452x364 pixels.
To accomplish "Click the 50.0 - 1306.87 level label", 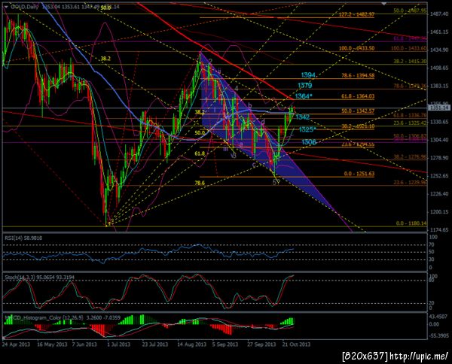I will pos(410,136).
